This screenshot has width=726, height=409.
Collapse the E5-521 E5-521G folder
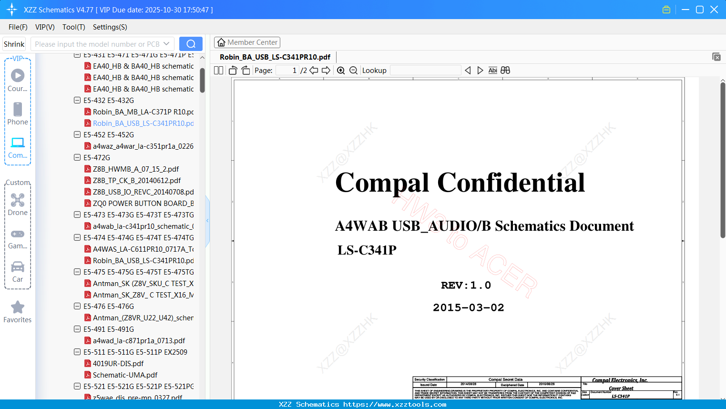point(77,386)
